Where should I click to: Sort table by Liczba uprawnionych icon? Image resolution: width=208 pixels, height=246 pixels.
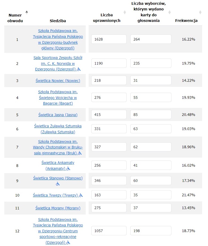[125, 12]
